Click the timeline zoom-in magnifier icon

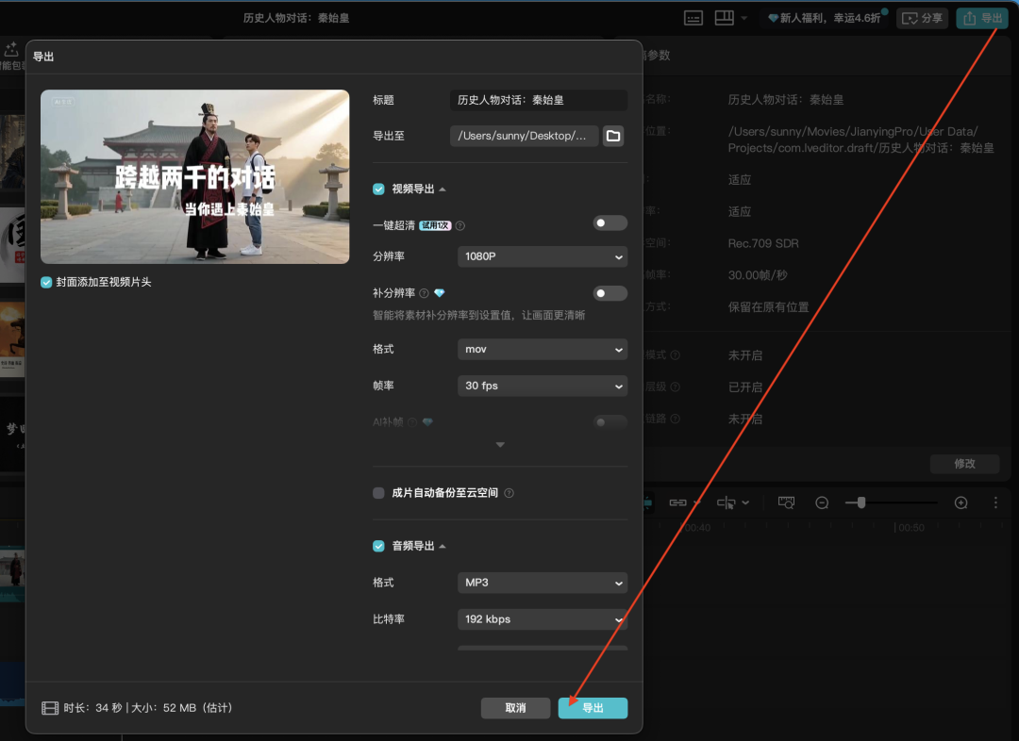pyautogui.click(x=961, y=502)
